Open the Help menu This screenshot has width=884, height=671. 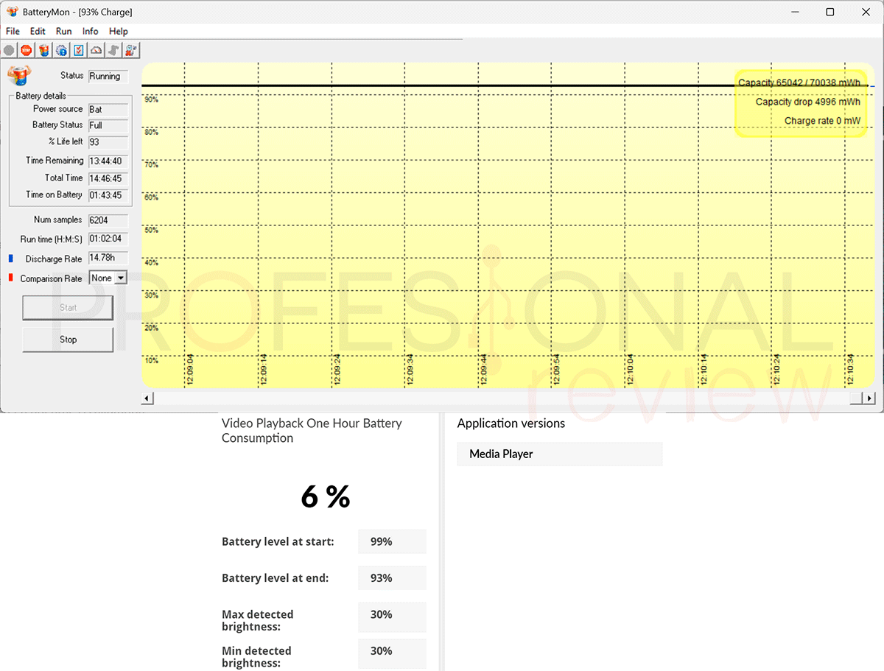click(x=119, y=31)
